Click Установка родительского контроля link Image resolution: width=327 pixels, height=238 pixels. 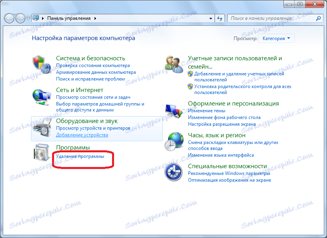(243, 89)
